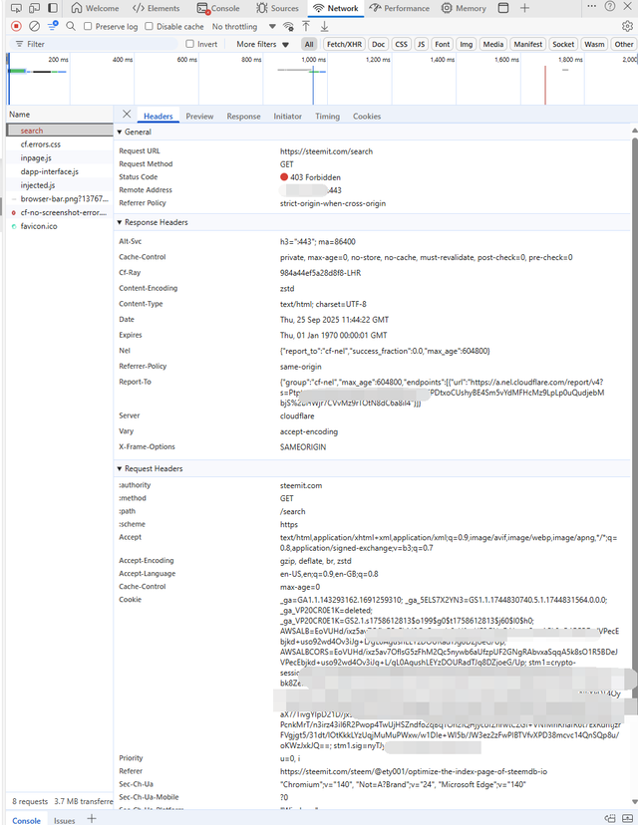Enable Preserve log checkbox

pos(88,26)
